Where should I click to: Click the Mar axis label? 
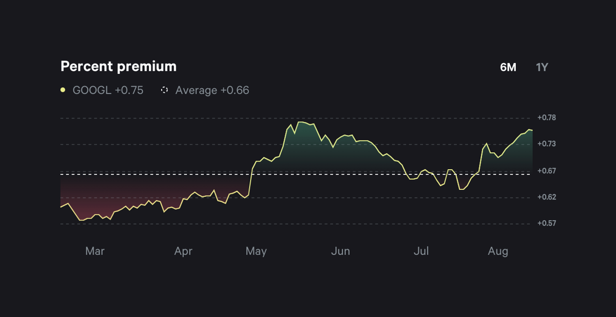coord(95,251)
